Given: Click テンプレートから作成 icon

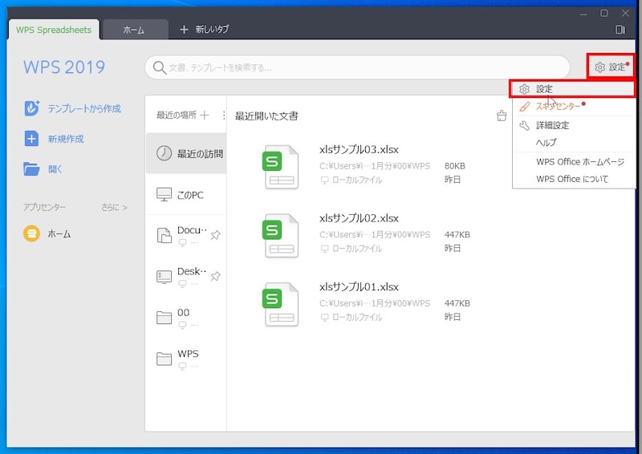Looking at the screenshot, I should (x=31, y=108).
